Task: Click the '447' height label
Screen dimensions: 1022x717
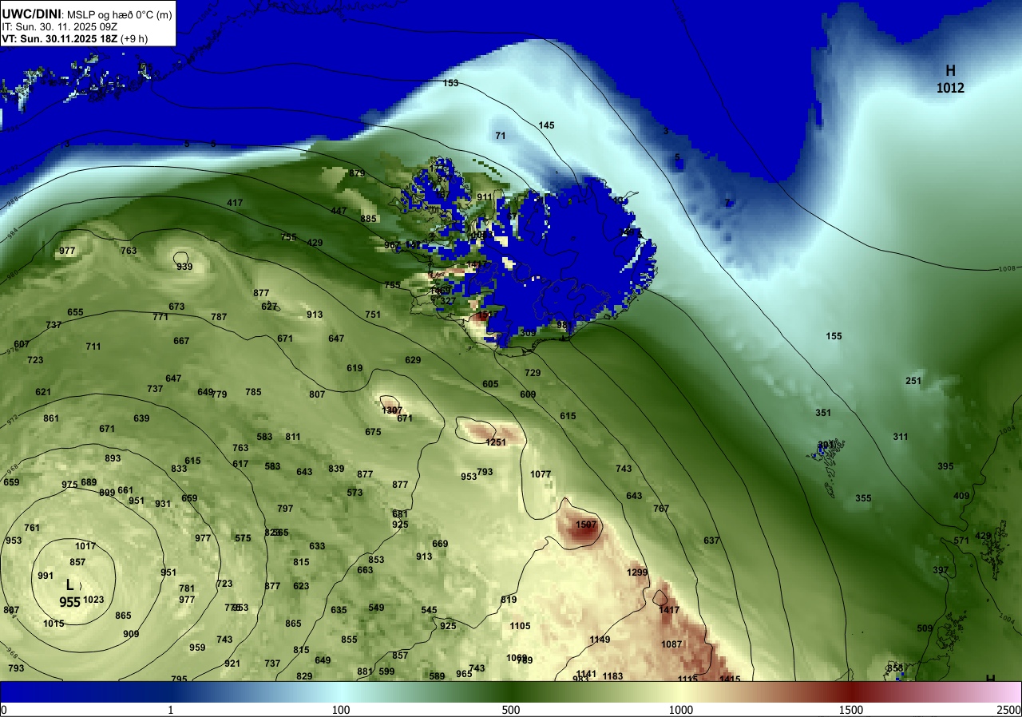Action: coord(339,211)
